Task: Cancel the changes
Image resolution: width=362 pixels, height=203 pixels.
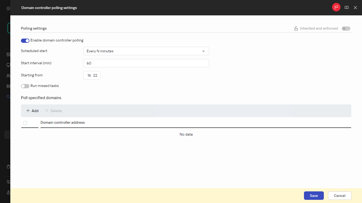Action: pos(339,196)
